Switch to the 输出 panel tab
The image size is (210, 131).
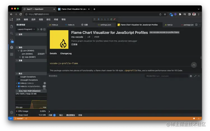[x=61, y=115]
